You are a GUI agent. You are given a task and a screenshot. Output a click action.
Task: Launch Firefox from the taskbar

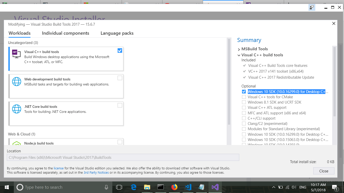174,187
